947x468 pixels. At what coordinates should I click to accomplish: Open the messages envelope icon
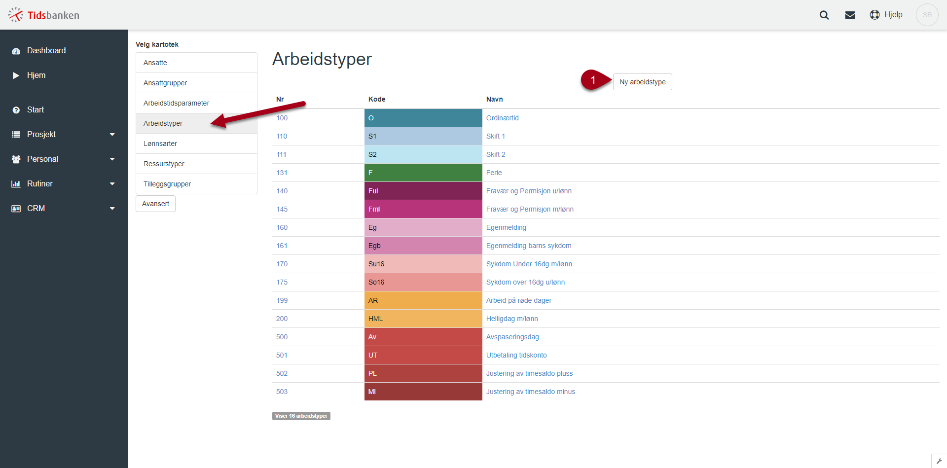coord(850,15)
